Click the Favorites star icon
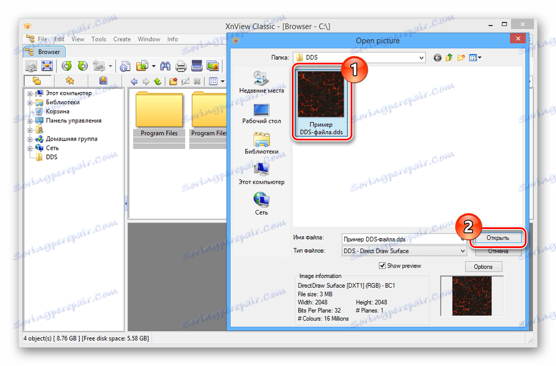This screenshot has height=366, width=556. click(71, 80)
